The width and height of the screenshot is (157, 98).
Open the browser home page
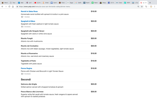click(13, 7)
